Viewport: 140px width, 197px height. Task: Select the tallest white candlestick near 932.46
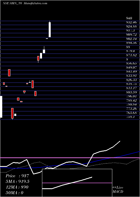50,30
